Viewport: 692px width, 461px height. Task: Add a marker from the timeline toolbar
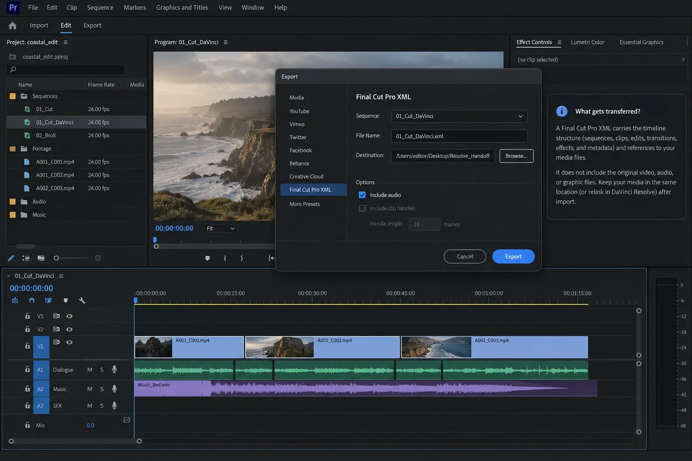click(x=66, y=300)
